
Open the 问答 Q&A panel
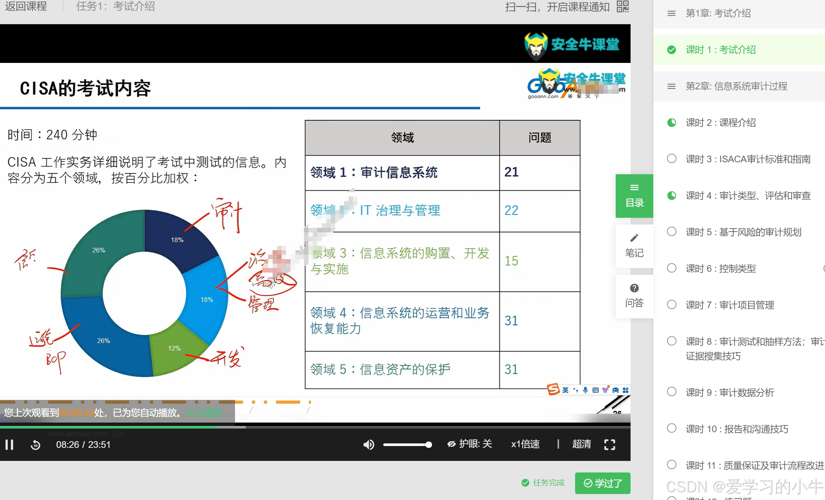(634, 296)
